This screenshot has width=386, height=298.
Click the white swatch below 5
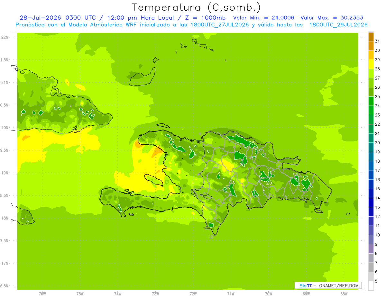(x=371, y=286)
